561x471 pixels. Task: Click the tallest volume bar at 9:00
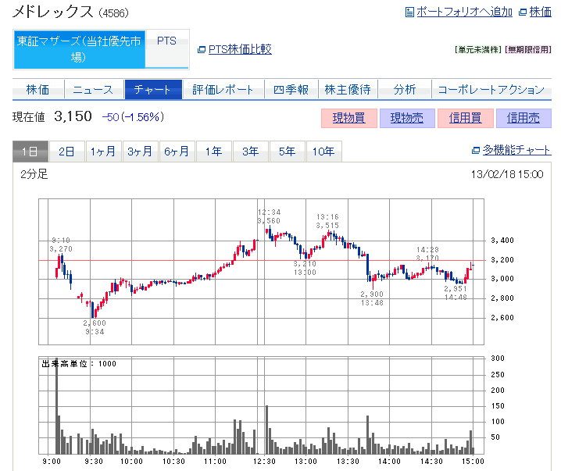click(56, 406)
